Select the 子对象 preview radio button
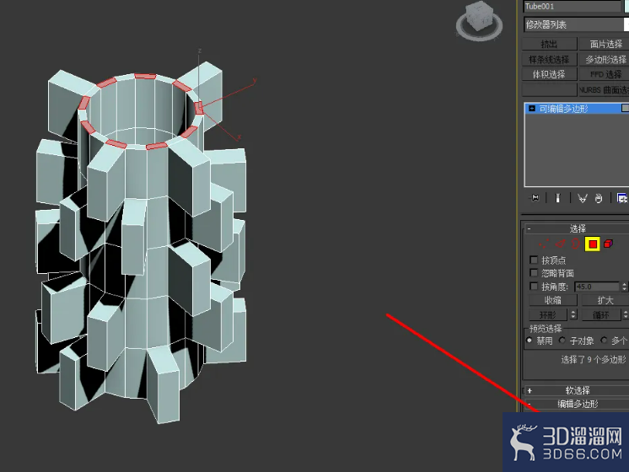The width and height of the screenshot is (629, 472). 562,341
